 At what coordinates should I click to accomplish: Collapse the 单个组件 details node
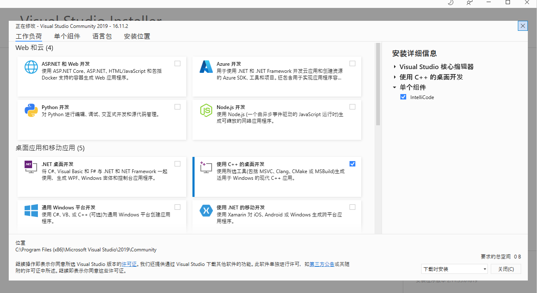(395, 87)
